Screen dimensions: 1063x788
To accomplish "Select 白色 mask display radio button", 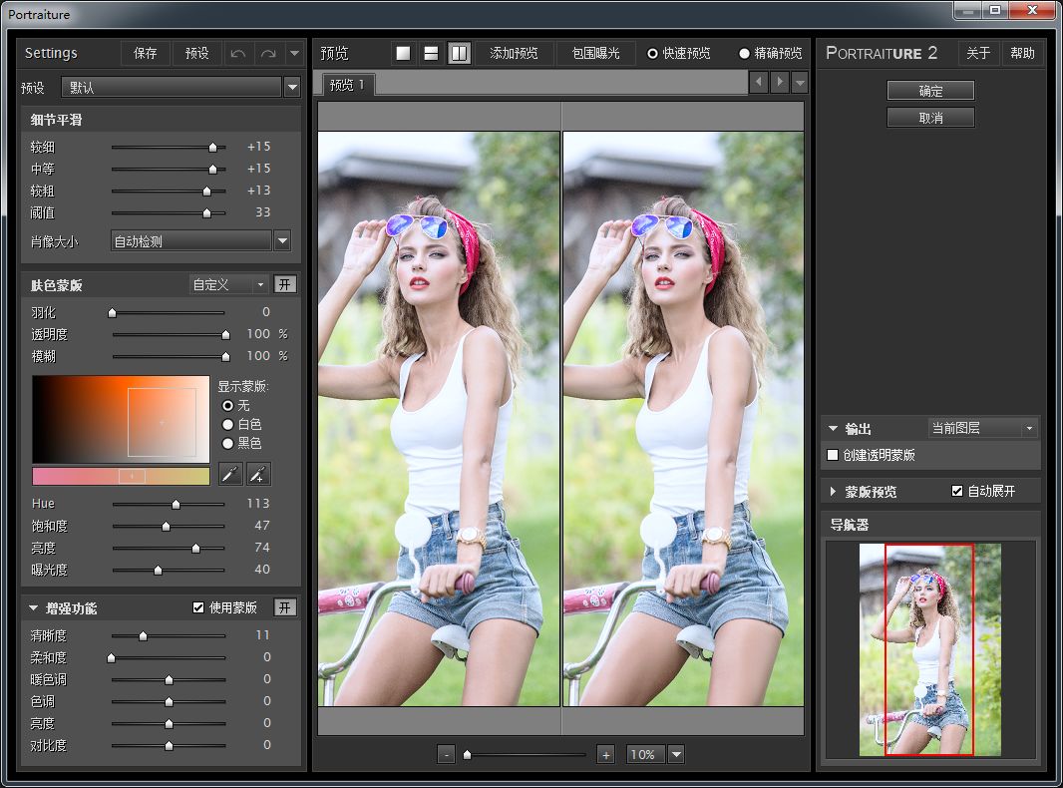I will pos(228,425).
